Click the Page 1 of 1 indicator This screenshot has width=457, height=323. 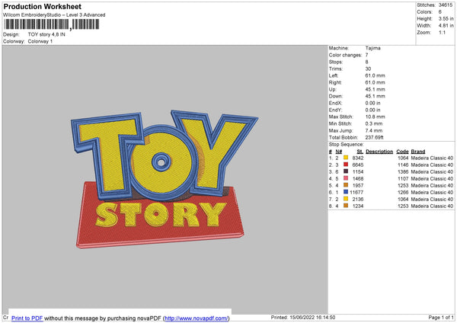tap(441, 317)
